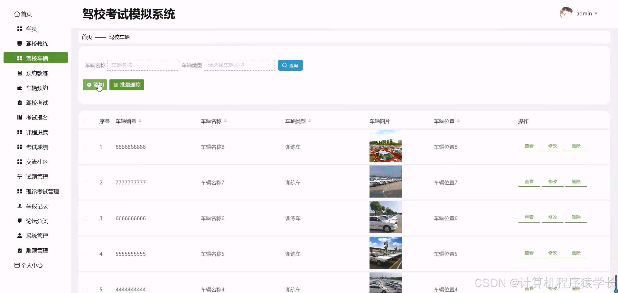
Task: Click the 添加 button
Action: pos(95,84)
